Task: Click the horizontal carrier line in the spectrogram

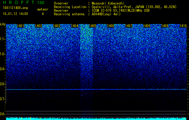Action: tap(96, 89)
